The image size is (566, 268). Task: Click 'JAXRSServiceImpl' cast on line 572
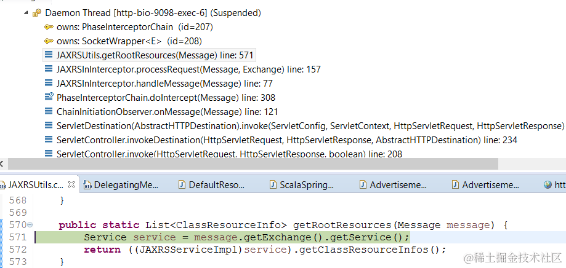(188, 250)
